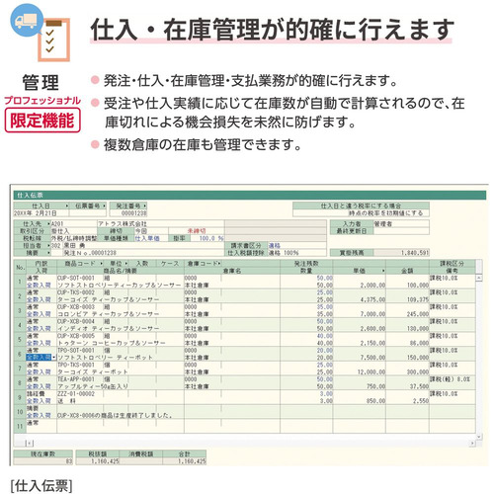The height and width of the screenshot is (494, 494).
Task: Click the 発注番号 field 00001238
Action: [128, 213]
